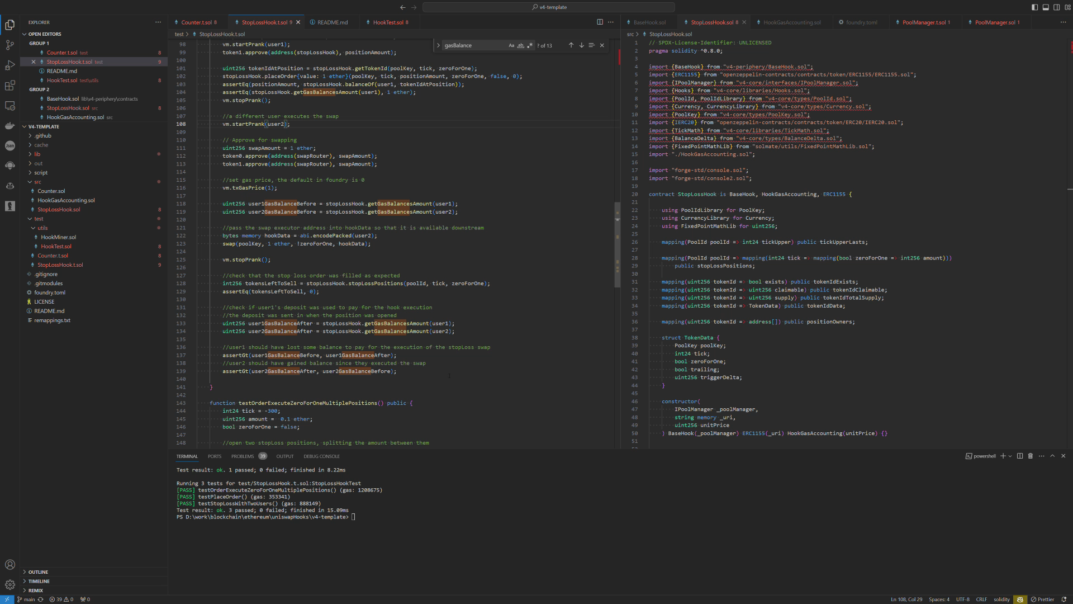Image resolution: width=1073 pixels, height=604 pixels.
Task: Go forward using the title bar arrow
Action: (x=414, y=7)
